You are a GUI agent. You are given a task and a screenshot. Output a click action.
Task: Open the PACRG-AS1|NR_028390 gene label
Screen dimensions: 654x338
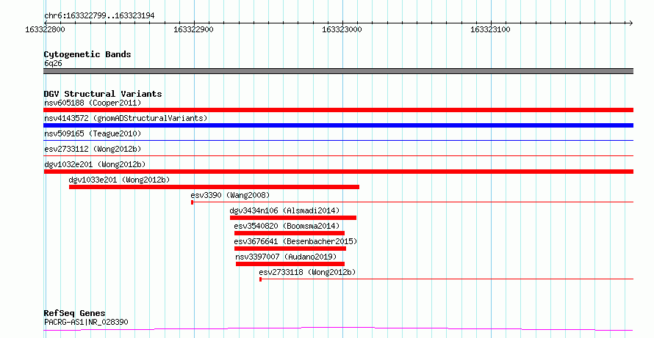point(86,322)
